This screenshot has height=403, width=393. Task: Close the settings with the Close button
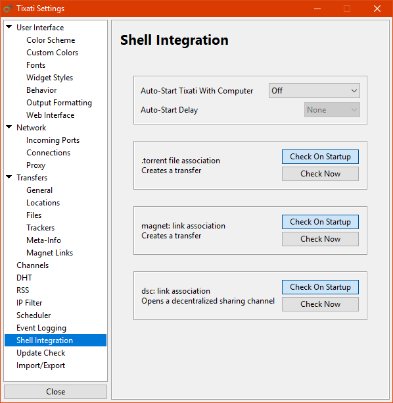(55, 392)
